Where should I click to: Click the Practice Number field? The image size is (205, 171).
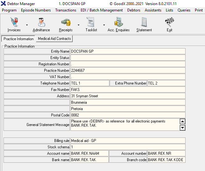click(x=128, y=71)
